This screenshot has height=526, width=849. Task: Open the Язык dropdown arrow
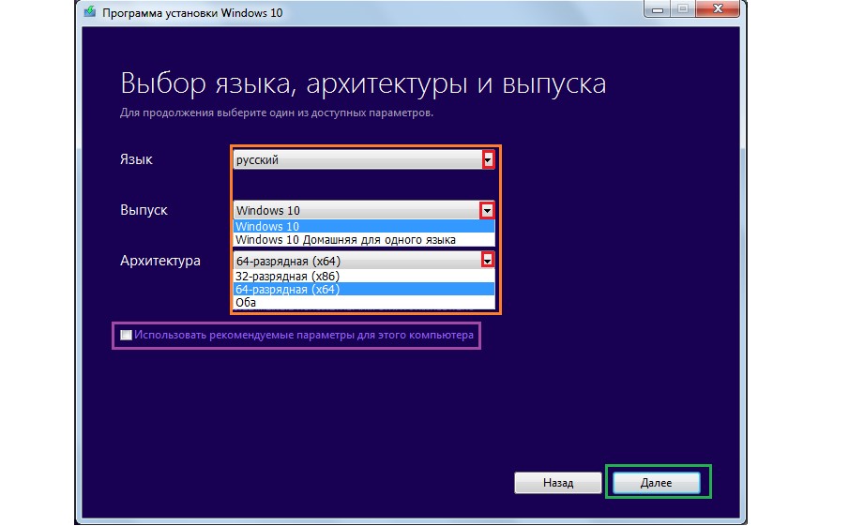click(x=488, y=159)
